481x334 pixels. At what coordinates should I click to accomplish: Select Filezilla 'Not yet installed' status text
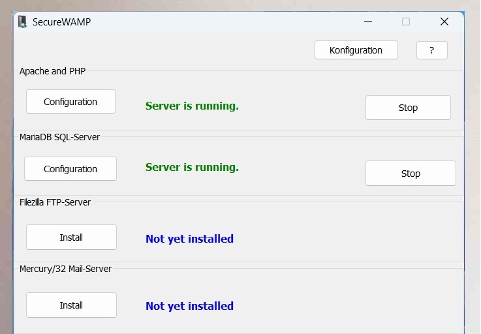(x=189, y=239)
